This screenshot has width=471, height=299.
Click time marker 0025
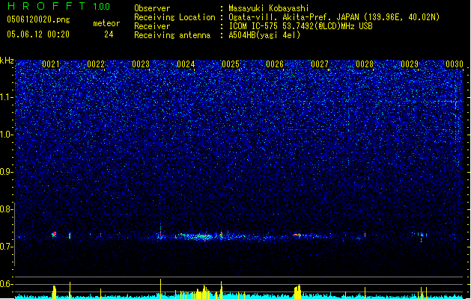click(x=231, y=64)
